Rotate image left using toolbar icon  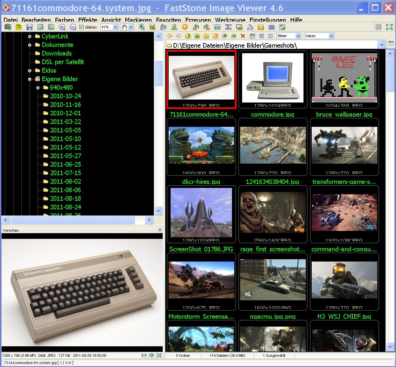tap(196, 27)
